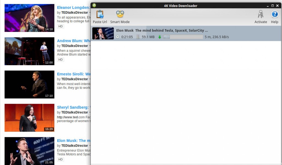Open the Eleanor Longden video thumbnail in browser
Image resolution: width=282 pixels, height=165 pixels.
coord(29,18)
